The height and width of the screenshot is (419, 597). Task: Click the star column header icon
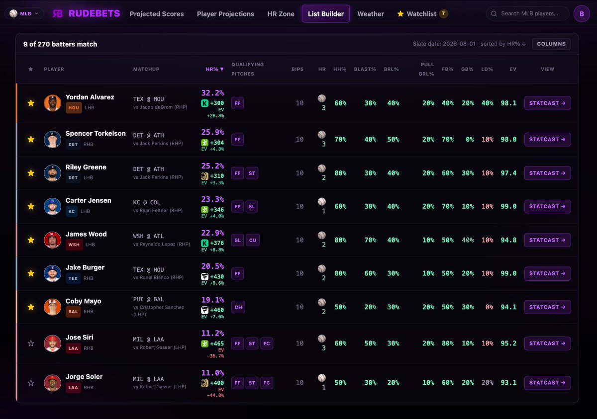pos(31,69)
